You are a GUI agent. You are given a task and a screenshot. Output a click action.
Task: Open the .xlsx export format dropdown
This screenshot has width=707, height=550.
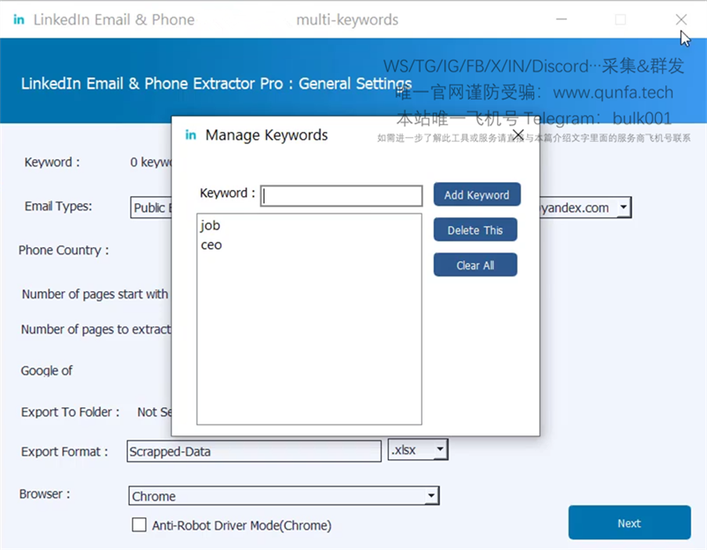pyautogui.click(x=418, y=450)
